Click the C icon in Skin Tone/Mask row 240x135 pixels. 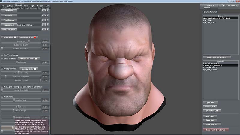(43, 29)
